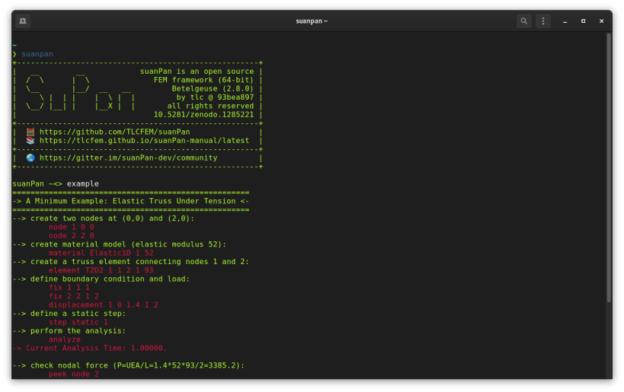Click the 'element T2D2 1 1 2 1 93' line
The image size is (624, 392).
coord(101,270)
